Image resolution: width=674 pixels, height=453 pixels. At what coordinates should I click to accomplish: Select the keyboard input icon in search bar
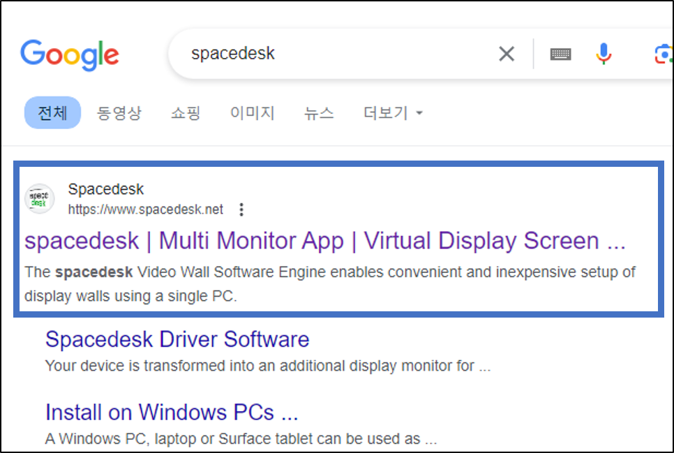pyautogui.click(x=560, y=53)
